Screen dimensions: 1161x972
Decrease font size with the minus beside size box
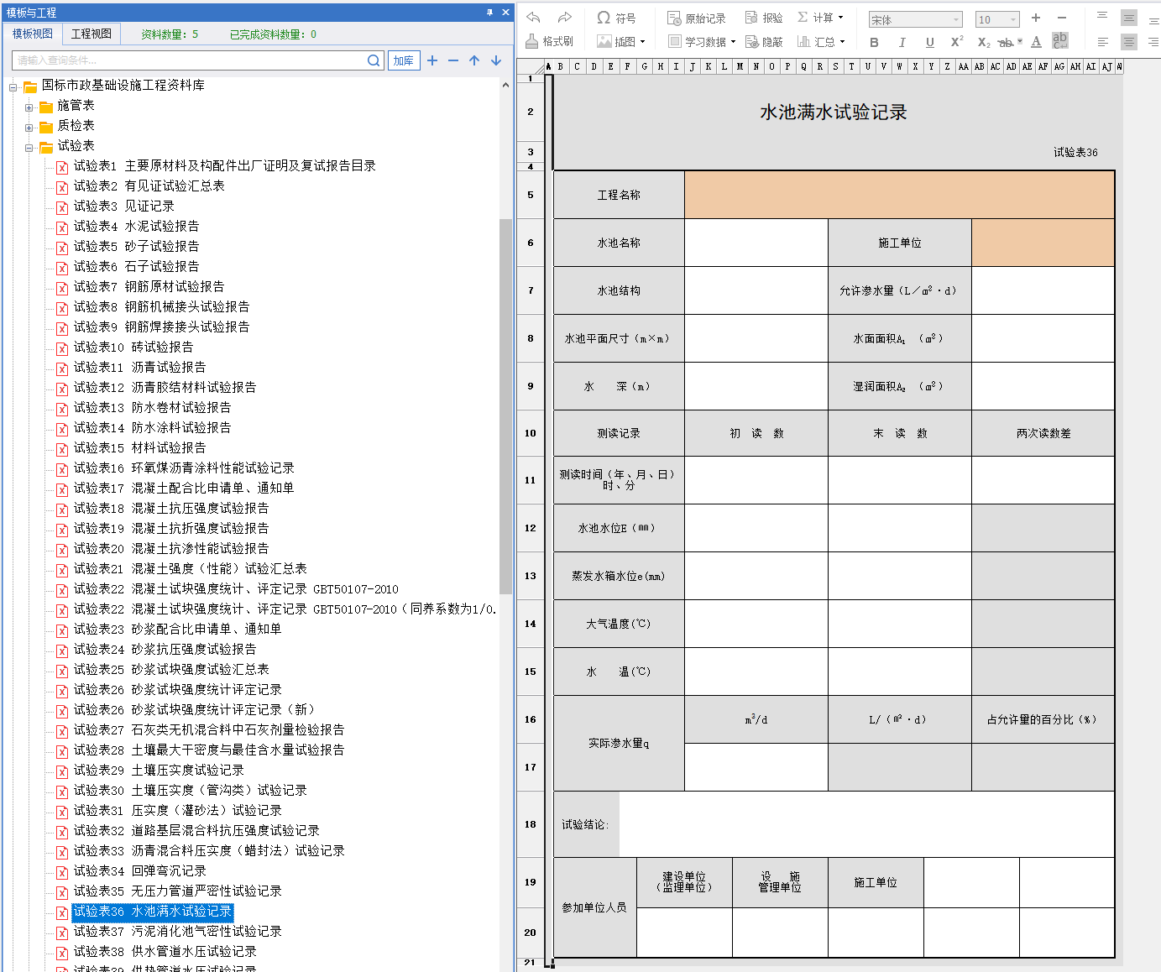coord(1062,18)
